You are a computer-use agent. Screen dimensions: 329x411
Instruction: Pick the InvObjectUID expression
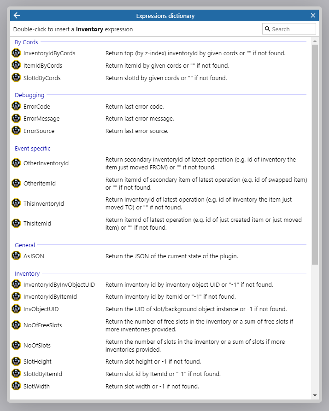(41, 309)
